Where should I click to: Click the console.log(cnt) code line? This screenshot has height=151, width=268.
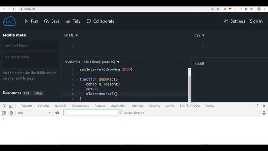(103, 84)
